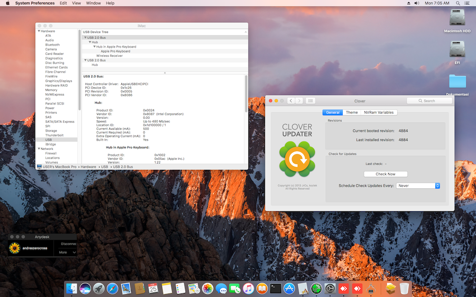
Task: Open Finder from the dock
Action: [72, 289]
